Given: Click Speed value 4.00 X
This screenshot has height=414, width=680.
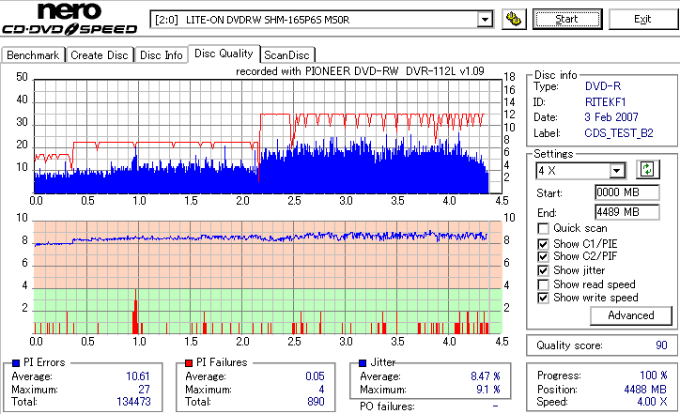Looking at the screenshot, I should [x=652, y=402].
